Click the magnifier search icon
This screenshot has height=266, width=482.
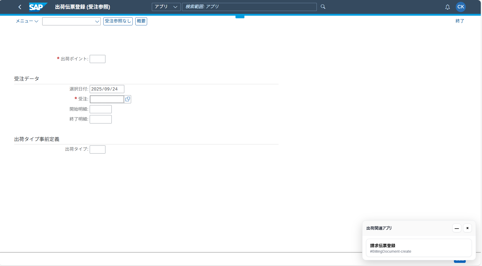pos(323,7)
